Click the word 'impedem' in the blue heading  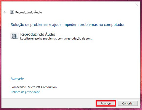click(x=70, y=24)
